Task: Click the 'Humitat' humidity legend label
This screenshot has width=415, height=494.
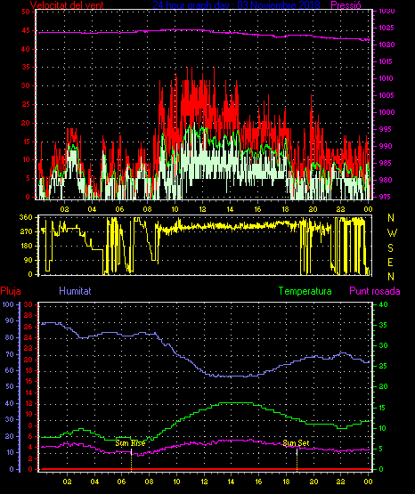Action: pyautogui.click(x=75, y=291)
